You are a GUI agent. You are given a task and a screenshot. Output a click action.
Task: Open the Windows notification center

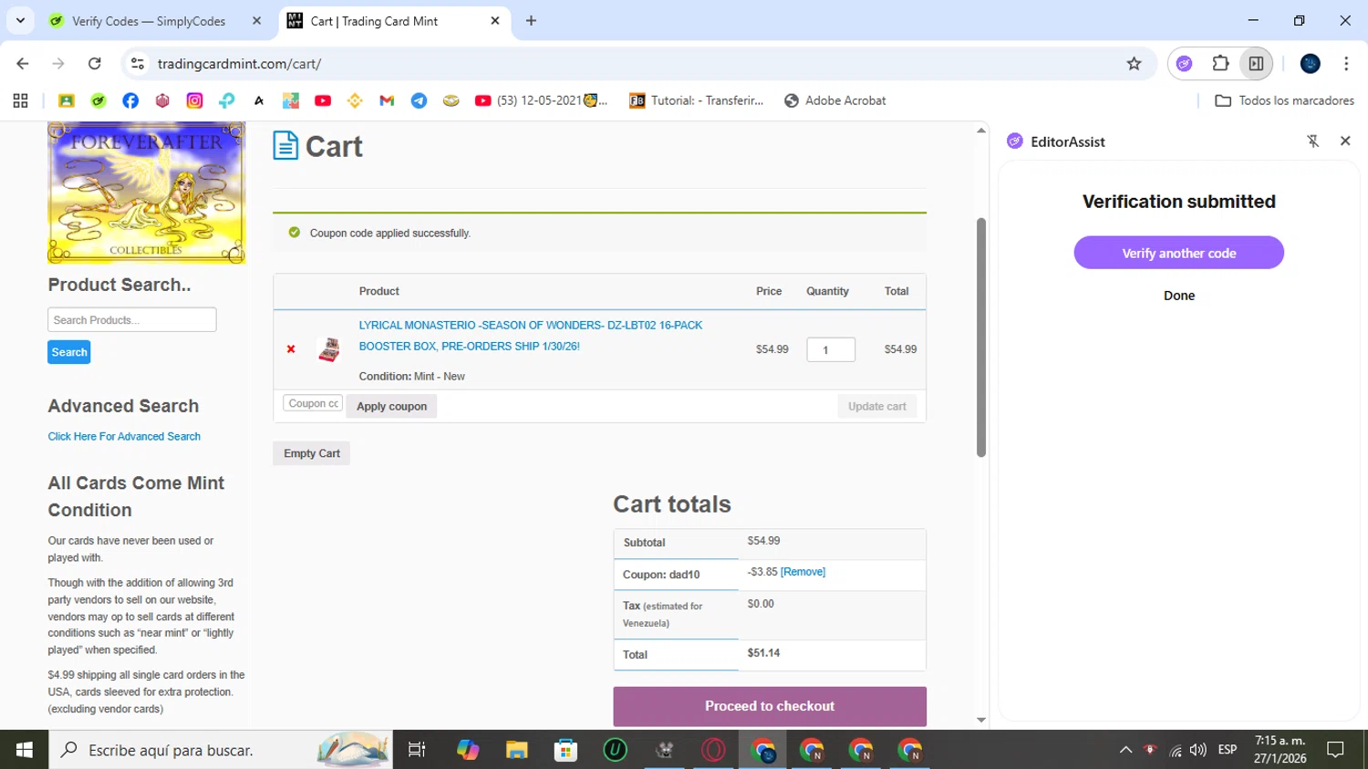pos(1336,750)
